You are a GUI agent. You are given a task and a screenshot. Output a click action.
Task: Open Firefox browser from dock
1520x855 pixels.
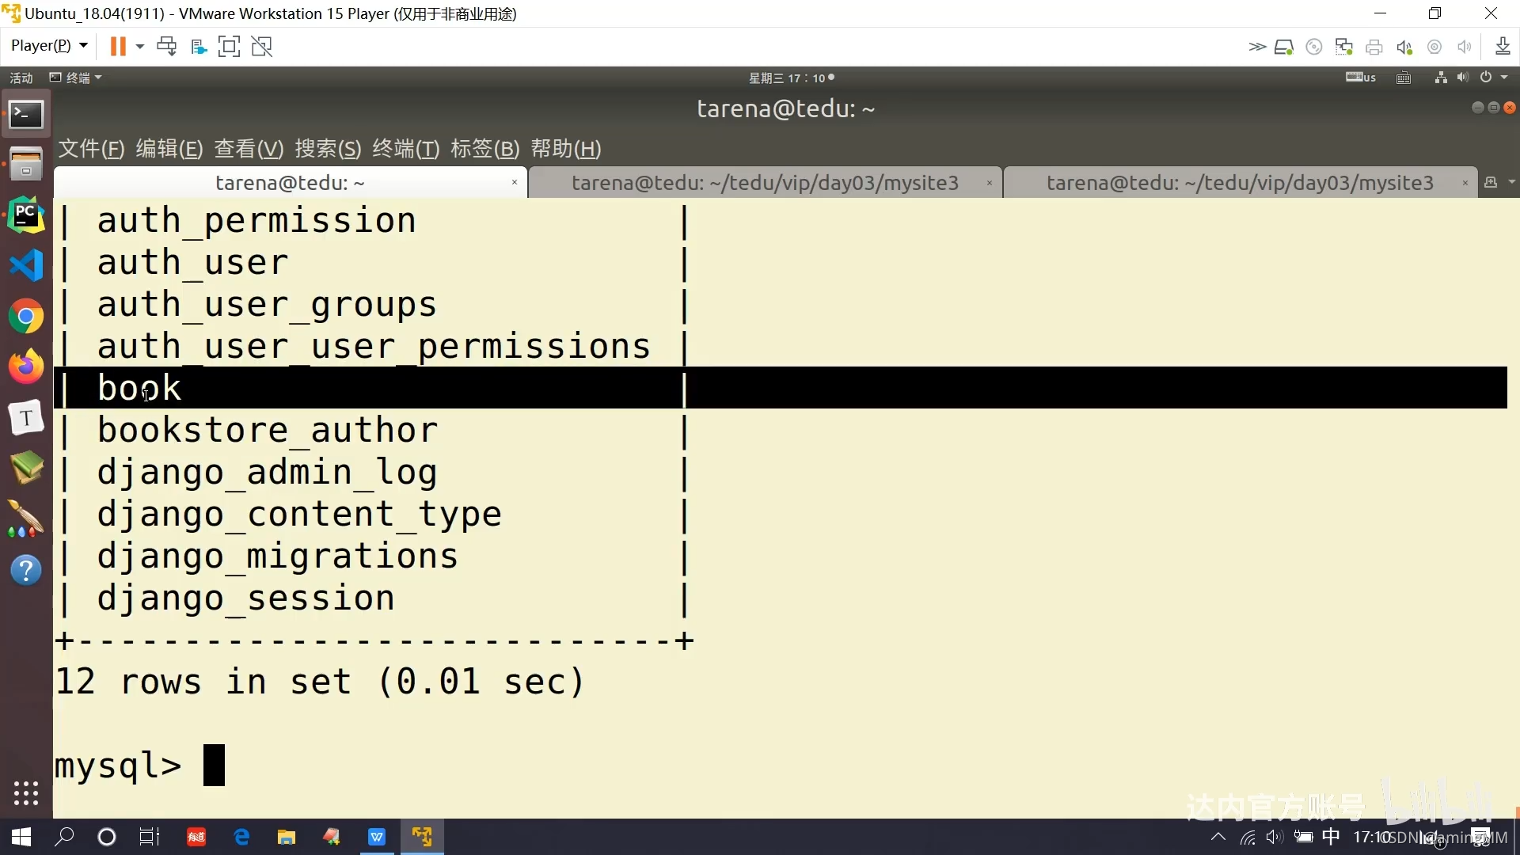(26, 367)
